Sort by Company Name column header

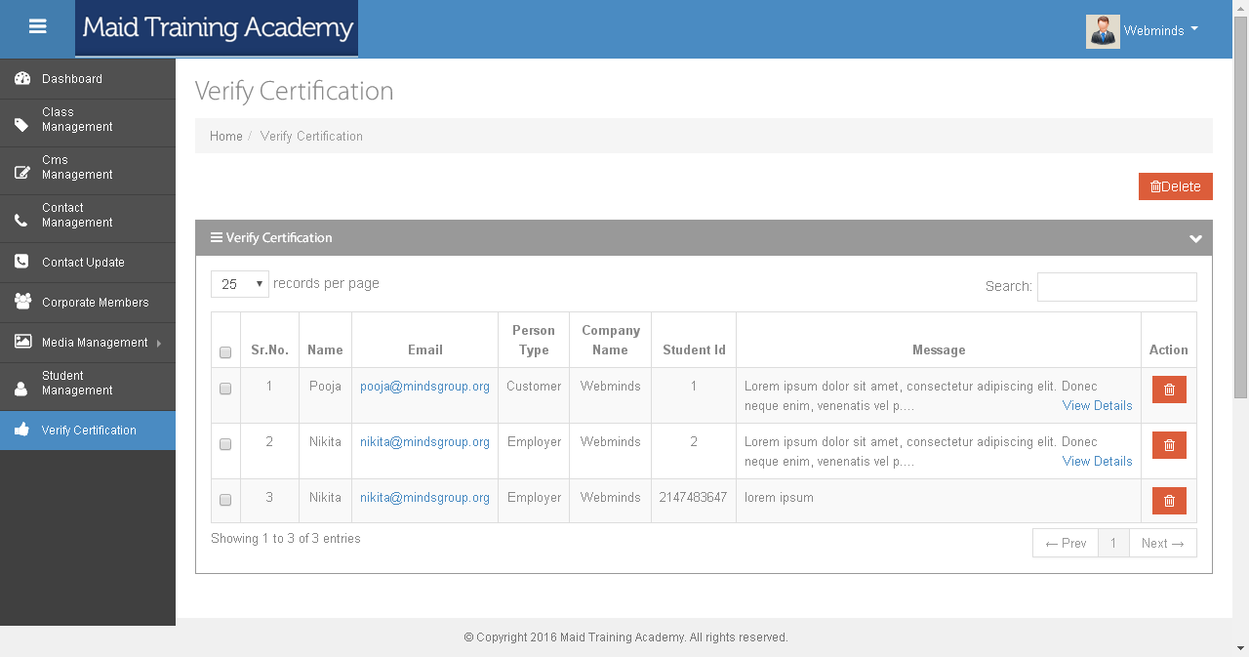coord(610,340)
